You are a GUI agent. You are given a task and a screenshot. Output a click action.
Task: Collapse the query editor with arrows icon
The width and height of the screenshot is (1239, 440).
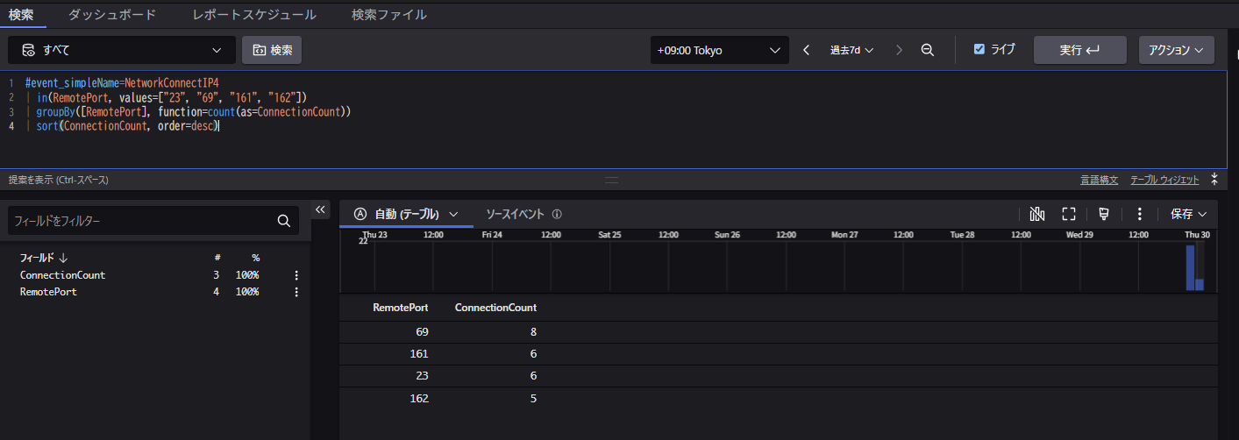[x=1214, y=180]
